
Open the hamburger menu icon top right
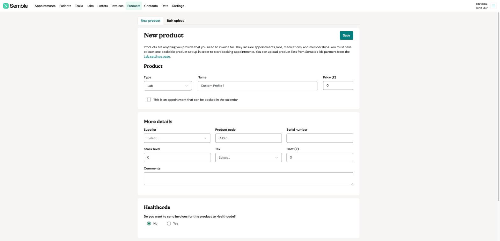494,6
